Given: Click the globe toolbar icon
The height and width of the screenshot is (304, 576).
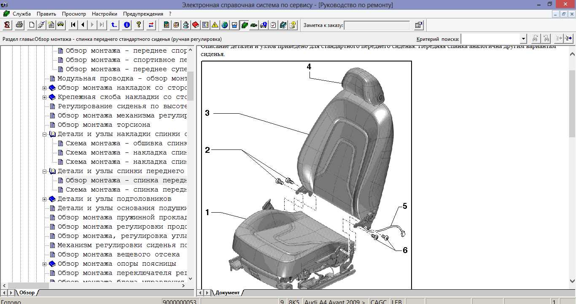Looking at the screenshot, I should tap(225, 25).
